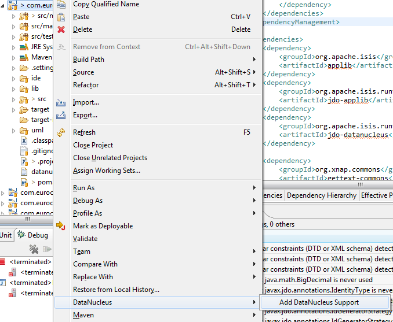393x322 pixels.
Task: Click the remove terminated launches icon
Action: (x=34, y=249)
